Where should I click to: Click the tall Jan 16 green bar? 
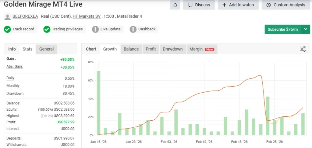click(x=98, y=103)
